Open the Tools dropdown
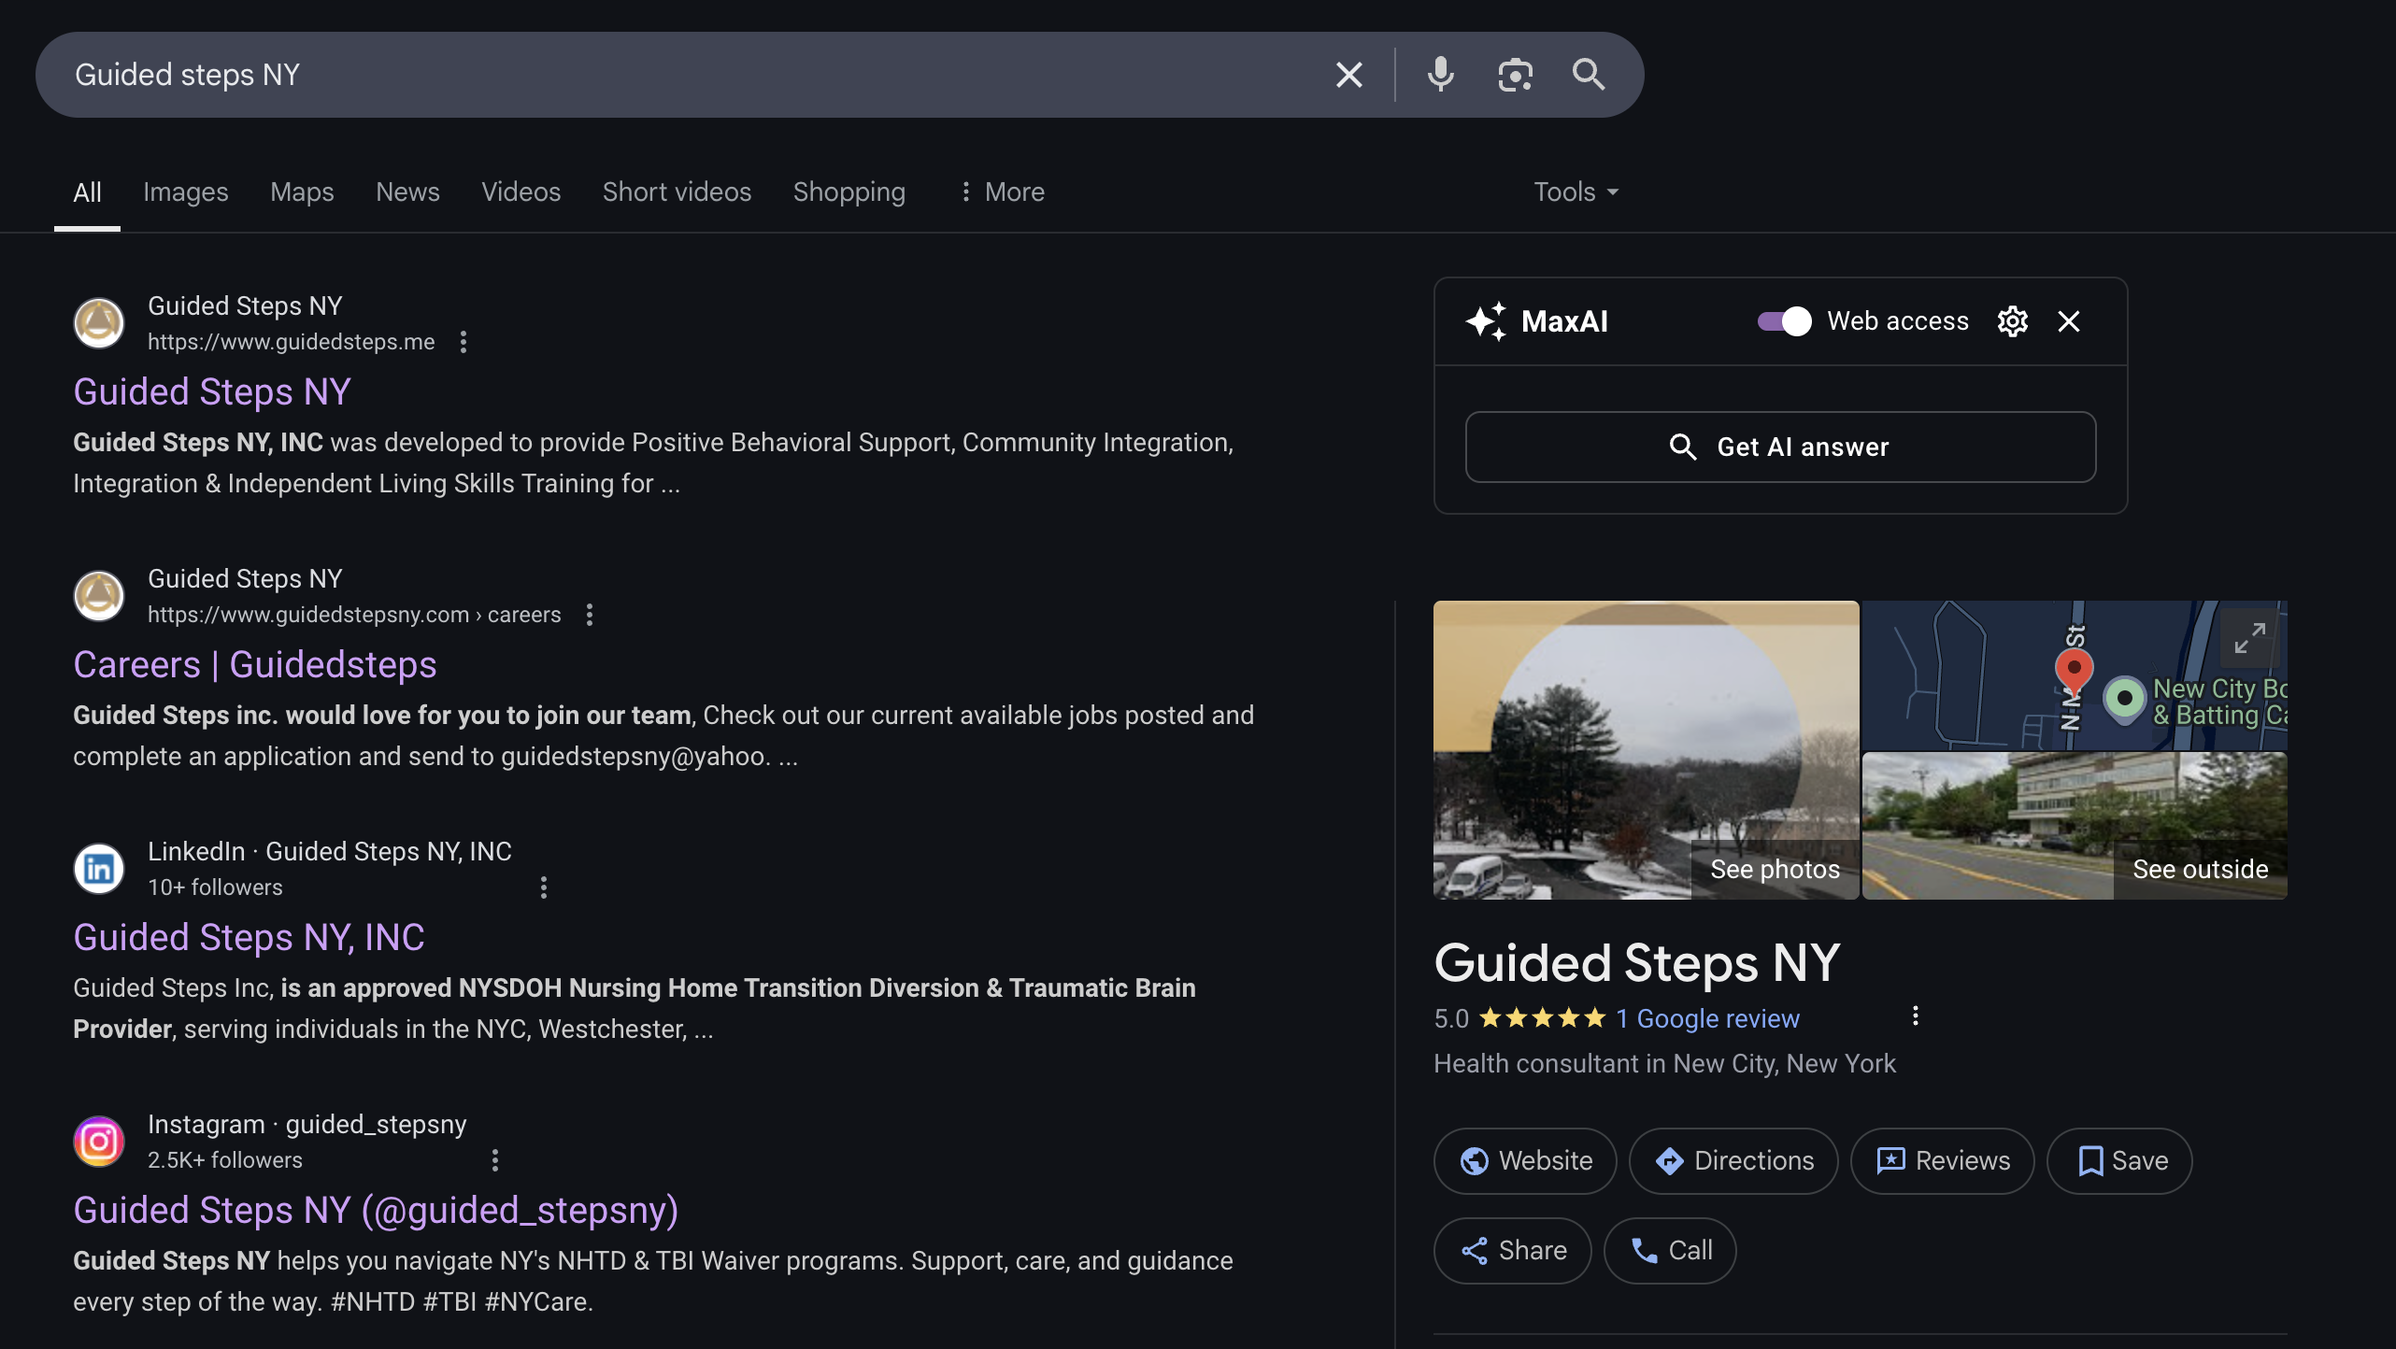 (1576, 192)
